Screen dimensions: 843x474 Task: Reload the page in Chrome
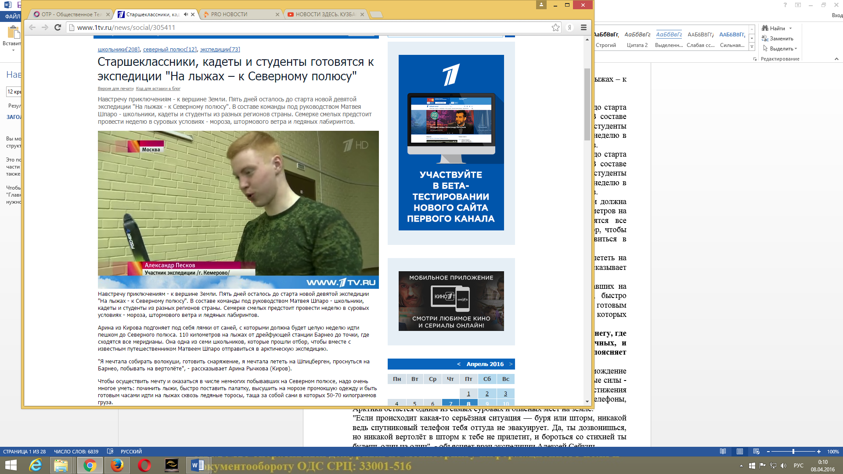[x=58, y=27]
